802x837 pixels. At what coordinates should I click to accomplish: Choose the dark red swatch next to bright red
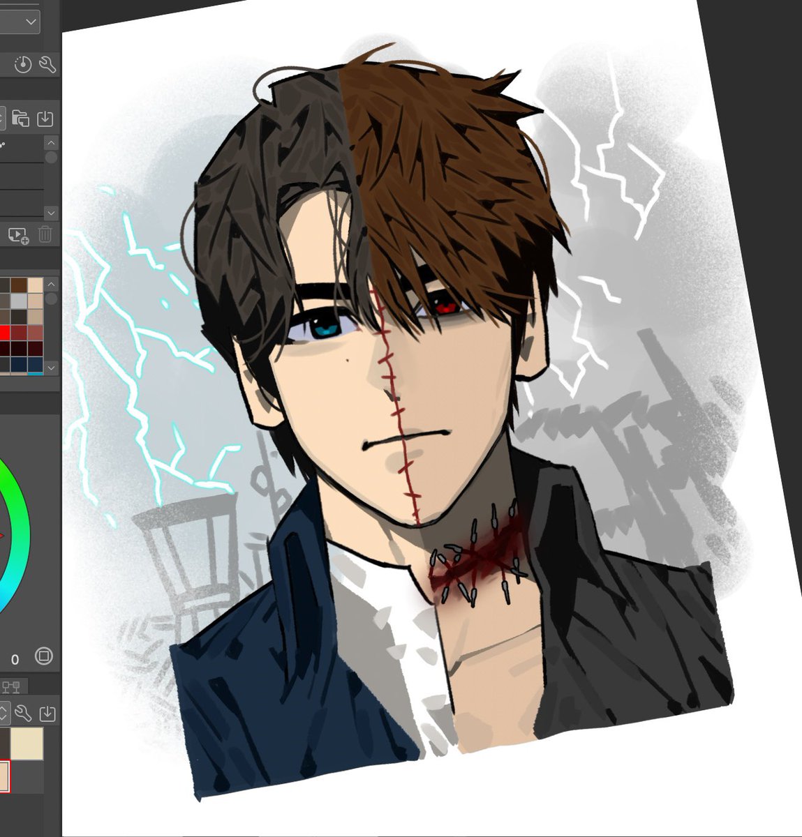pos(19,333)
